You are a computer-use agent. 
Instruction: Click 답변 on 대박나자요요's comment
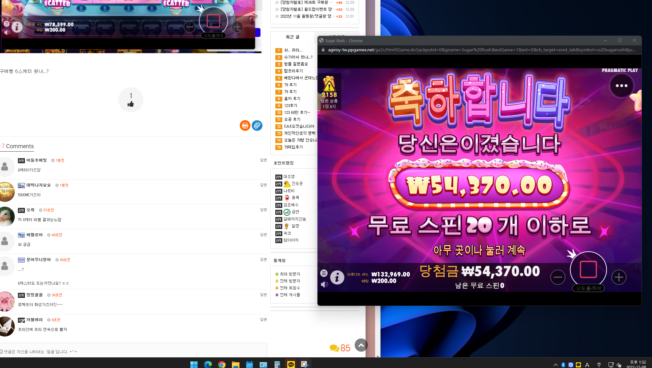tap(263, 185)
